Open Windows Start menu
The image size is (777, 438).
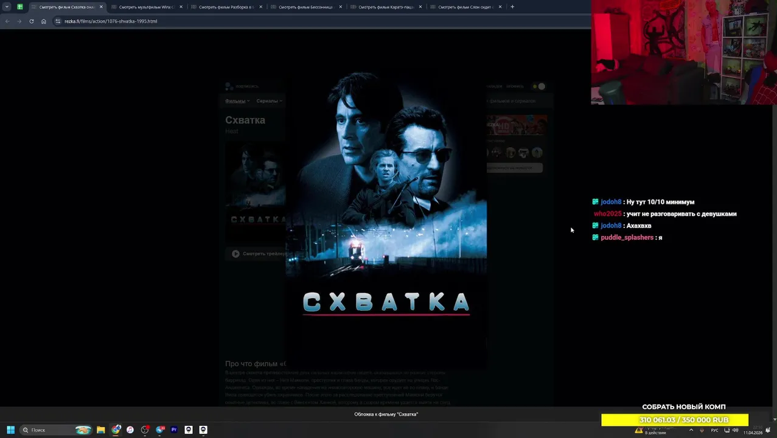(10, 429)
